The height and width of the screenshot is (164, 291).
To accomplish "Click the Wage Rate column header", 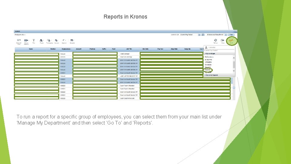I will (174, 49).
